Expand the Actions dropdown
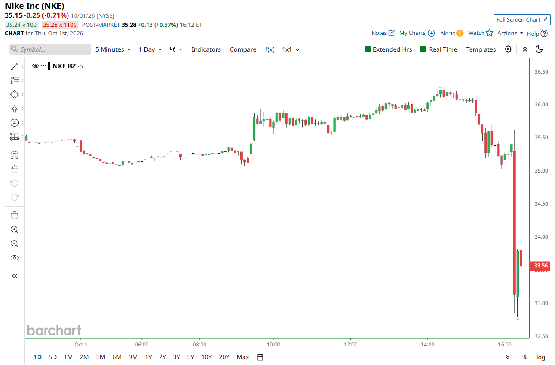555x365 pixels. (x=510, y=33)
